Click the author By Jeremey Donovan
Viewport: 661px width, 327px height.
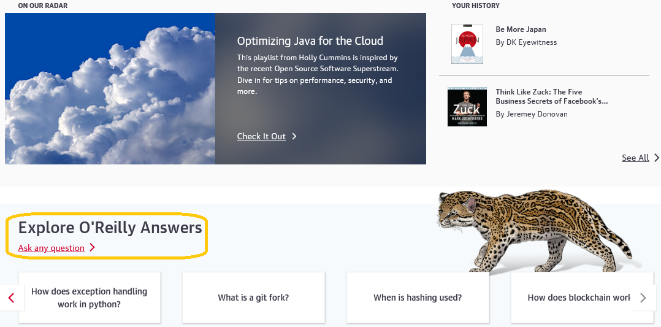click(x=532, y=114)
